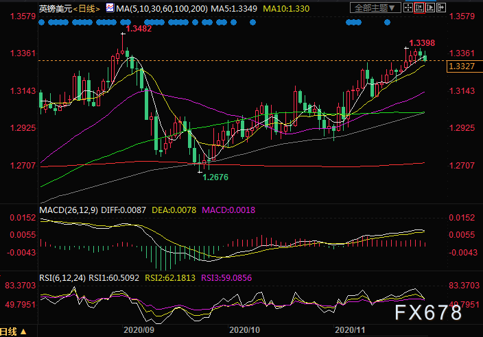Image resolution: width=483 pixels, height=337 pixels.
Task: Click the MA indicator chart icon
Action: click(x=110, y=8)
